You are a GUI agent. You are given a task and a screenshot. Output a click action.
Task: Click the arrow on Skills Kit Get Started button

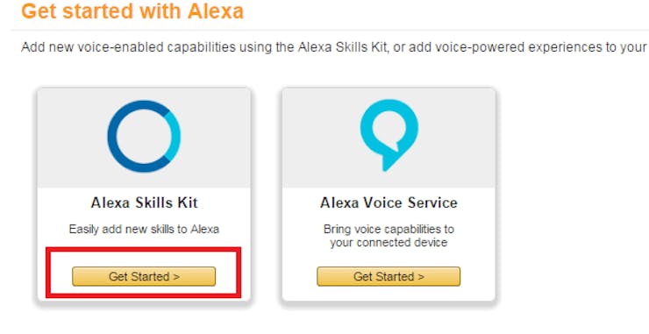(x=177, y=276)
